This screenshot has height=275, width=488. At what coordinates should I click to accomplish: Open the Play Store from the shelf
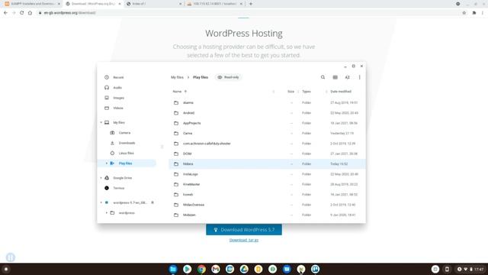point(188,269)
